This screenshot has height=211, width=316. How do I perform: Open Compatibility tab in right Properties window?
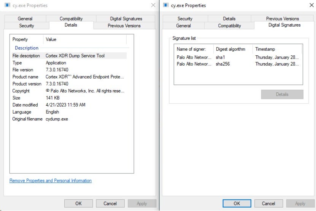coord(229,26)
